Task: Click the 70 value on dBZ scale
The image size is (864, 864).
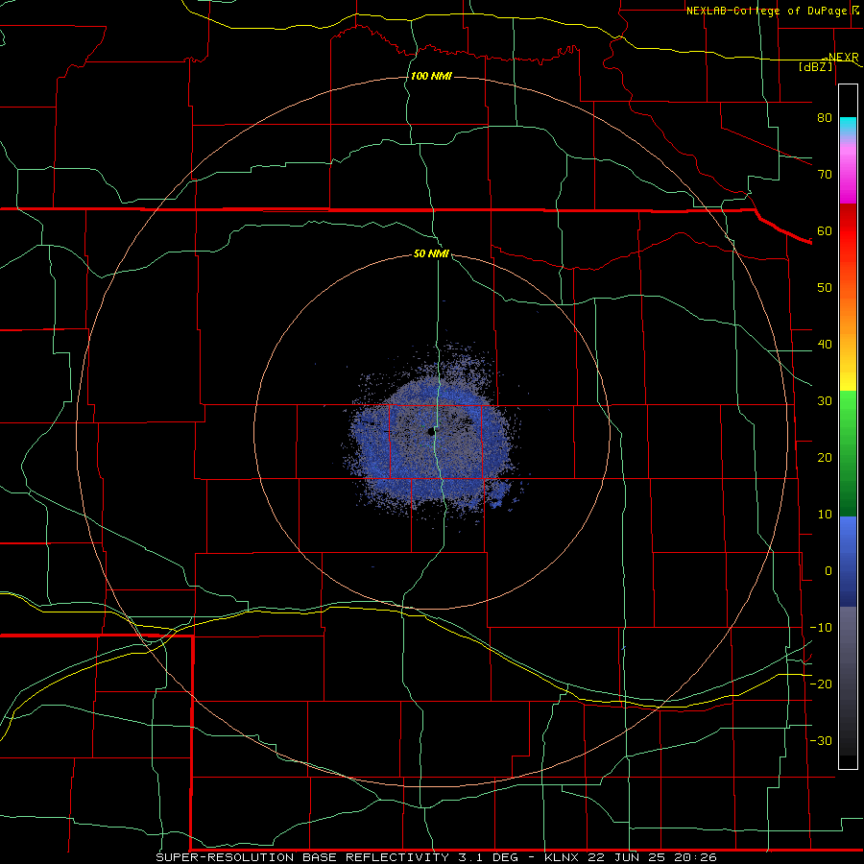Action: 825,175
